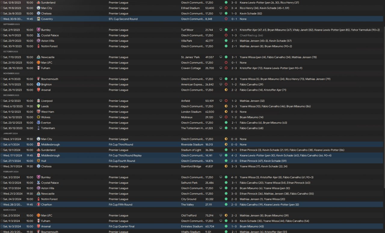Click the TV icon on the 17/1/2024 Middlesbrough replay
Screen dimensions: 385x233
[x=221, y=156]
